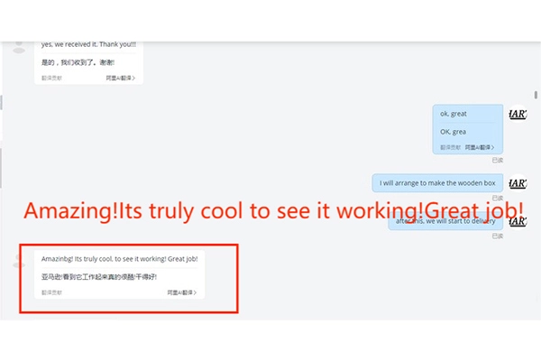The height and width of the screenshot is (361, 541).
Task: Click the 已读 status under 'ok, great'
Action: (x=497, y=160)
